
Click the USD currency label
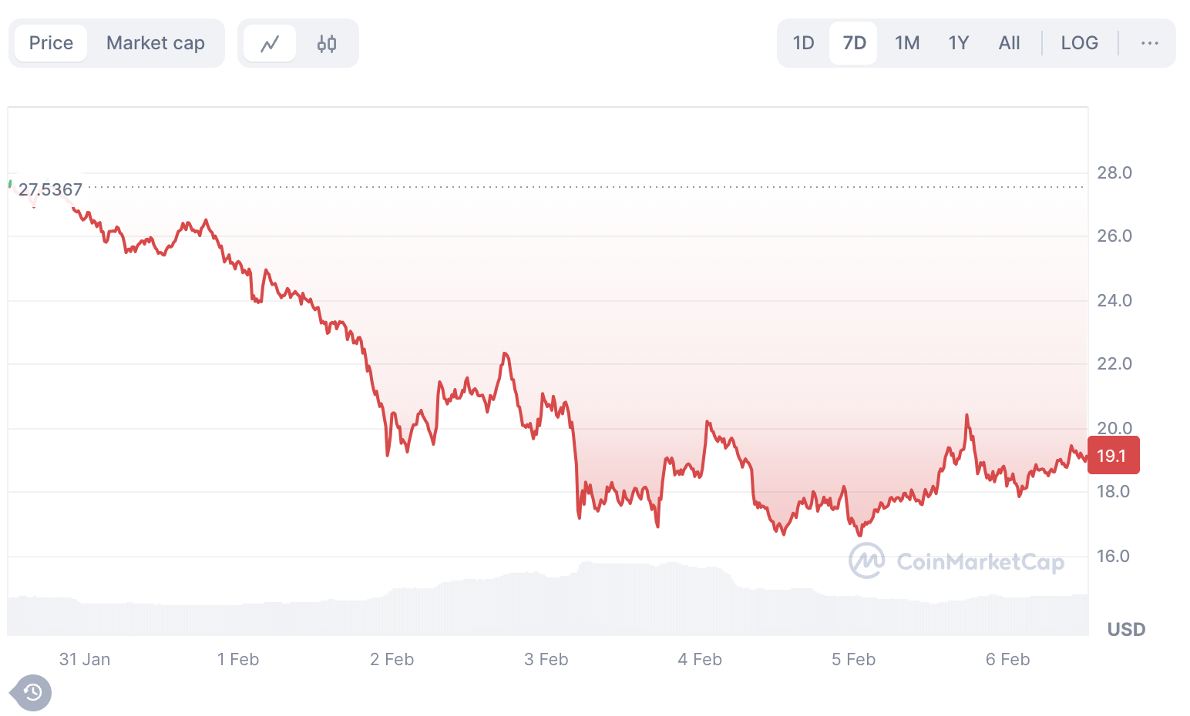click(1126, 630)
